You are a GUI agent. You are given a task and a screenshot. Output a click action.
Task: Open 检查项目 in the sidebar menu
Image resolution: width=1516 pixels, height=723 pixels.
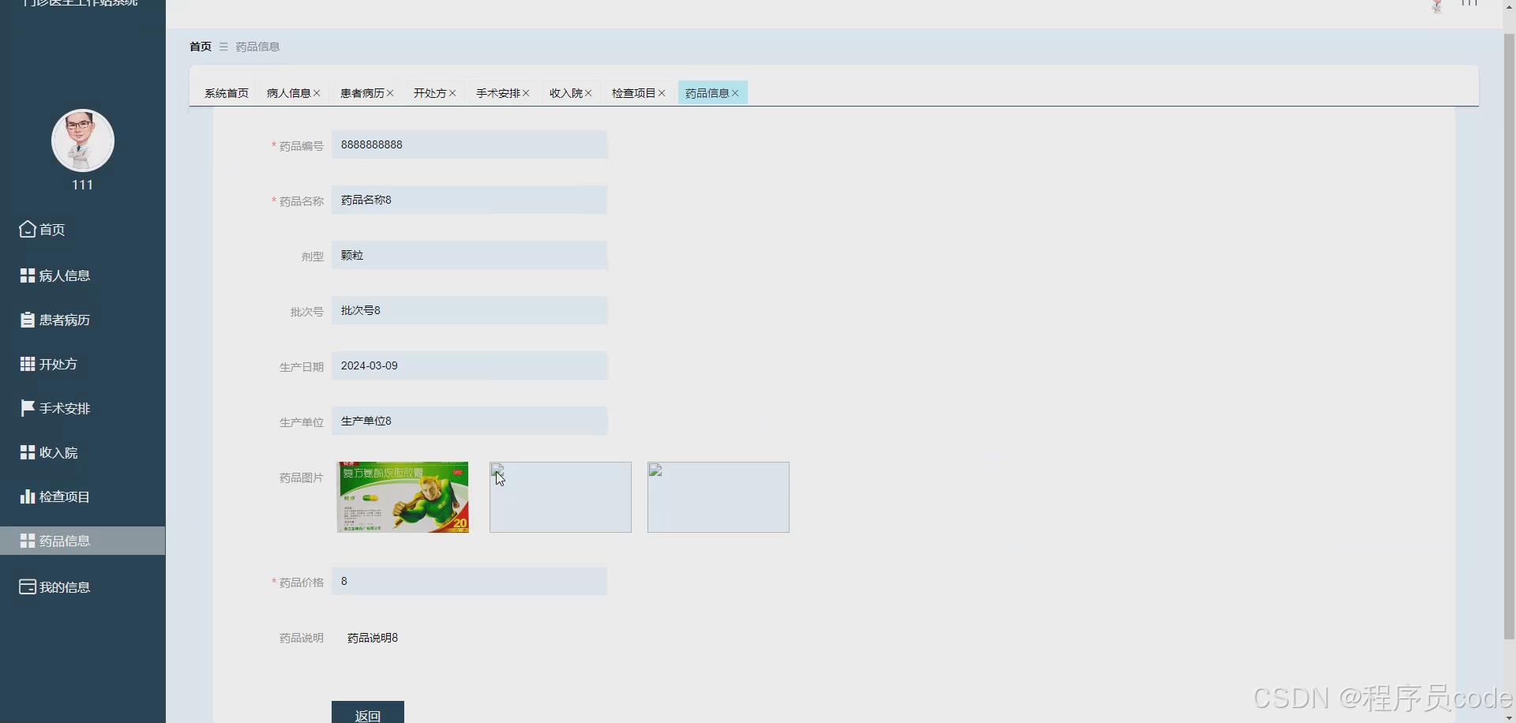point(83,496)
